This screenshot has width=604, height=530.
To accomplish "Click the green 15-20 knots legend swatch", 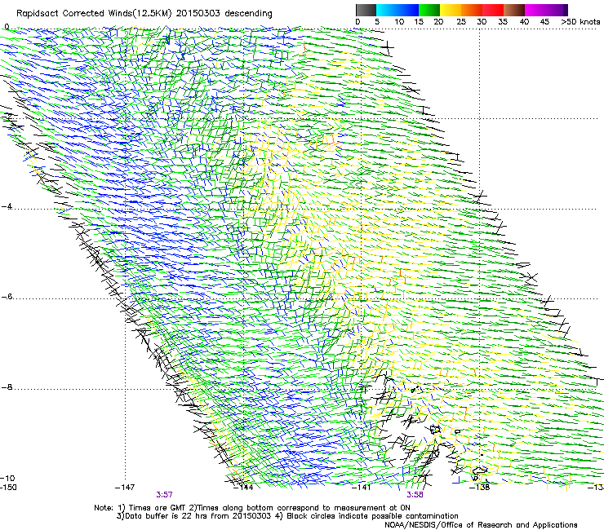I will 429,10.
